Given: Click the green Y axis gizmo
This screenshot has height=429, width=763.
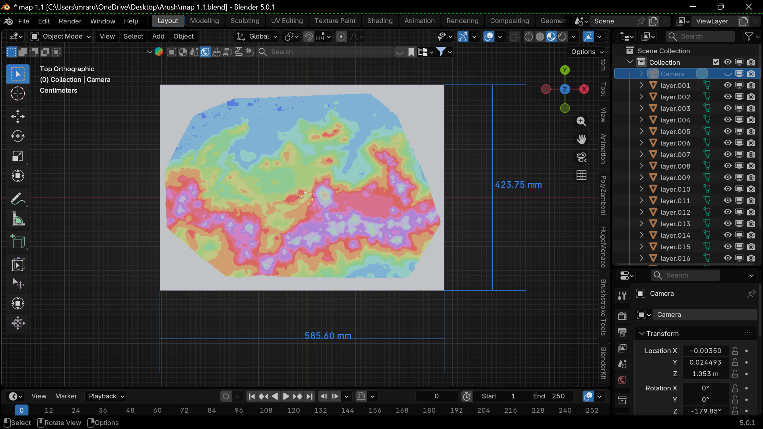Looking at the screenshot, I should pyautogui.click(x=565, y=70).
